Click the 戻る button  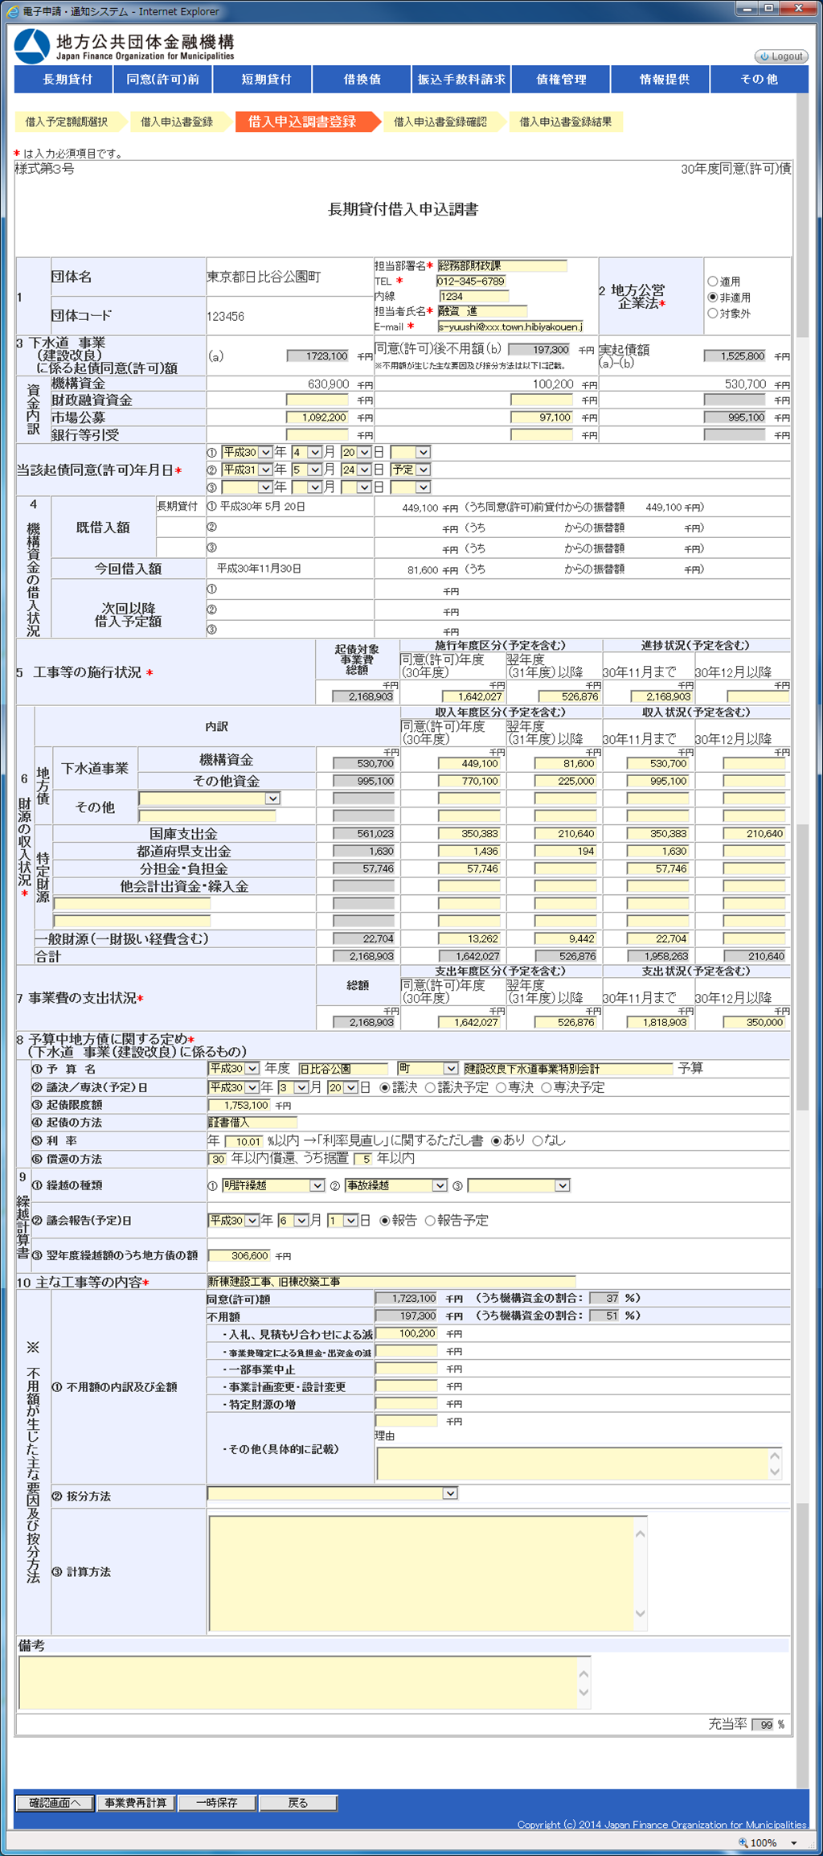[297, 1803]
